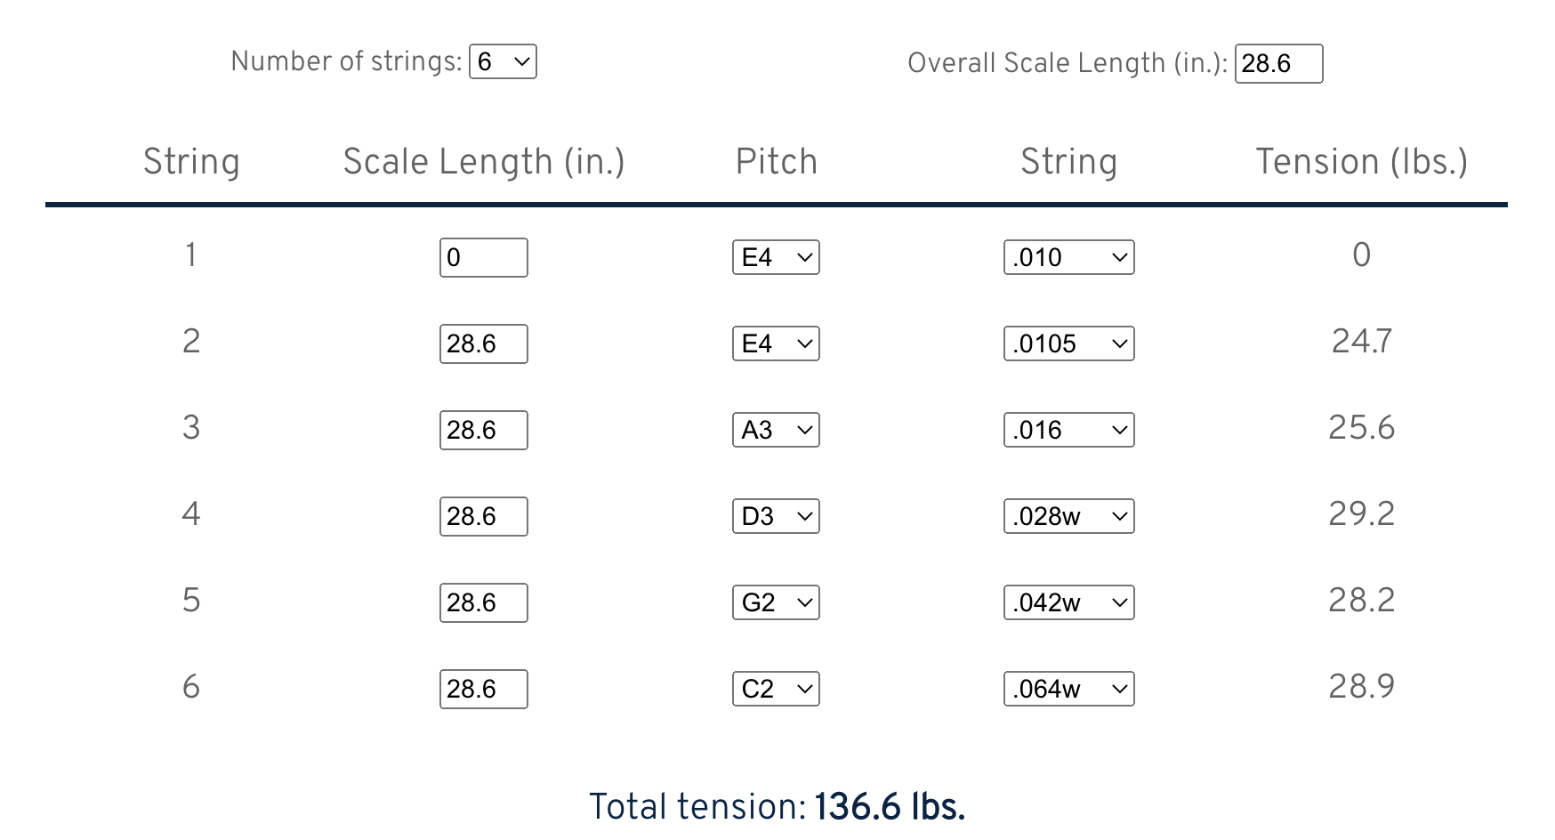Viewport: 1555px width, 840px height.
Task: Open the G2 pitch dropdown
Action: (x=776, y=602)
